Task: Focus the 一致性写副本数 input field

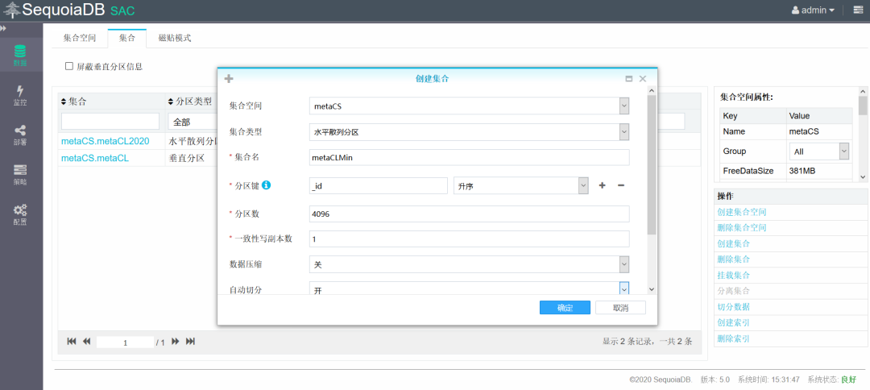Action: pos(469,239)
